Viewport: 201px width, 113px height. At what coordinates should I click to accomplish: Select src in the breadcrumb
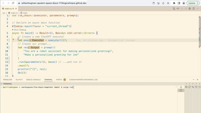click(x=4, y=13)
